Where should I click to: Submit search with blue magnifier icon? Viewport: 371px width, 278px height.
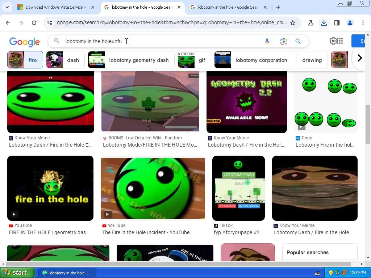298,41
